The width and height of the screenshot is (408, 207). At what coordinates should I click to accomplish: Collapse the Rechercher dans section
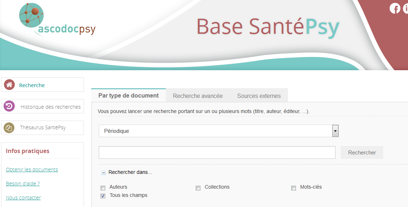point(103,172)
